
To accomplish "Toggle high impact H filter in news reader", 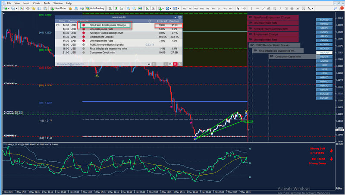I will [x=175, y=64].
